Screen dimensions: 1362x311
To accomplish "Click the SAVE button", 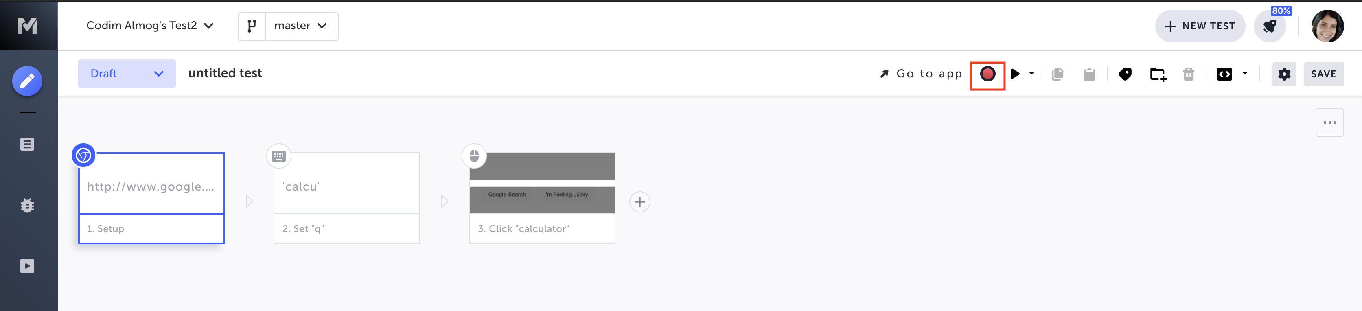I will coord(1323,74).
